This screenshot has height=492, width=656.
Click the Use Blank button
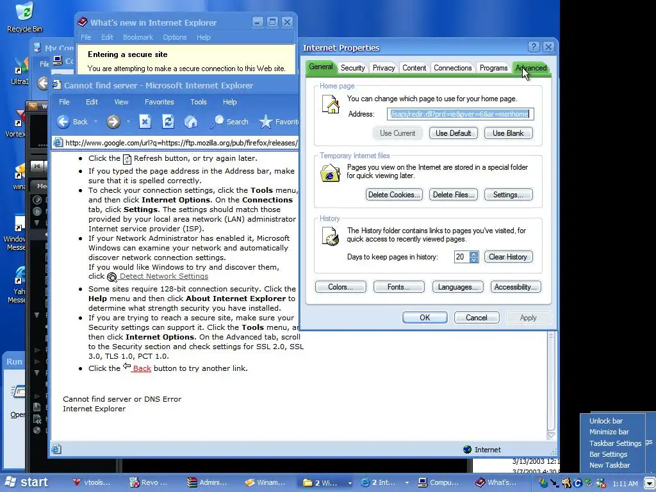point(508,133)
